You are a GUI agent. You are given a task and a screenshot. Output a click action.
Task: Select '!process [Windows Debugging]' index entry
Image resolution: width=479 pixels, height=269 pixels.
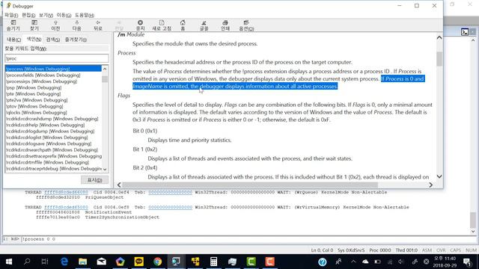[x=53, y=69]
